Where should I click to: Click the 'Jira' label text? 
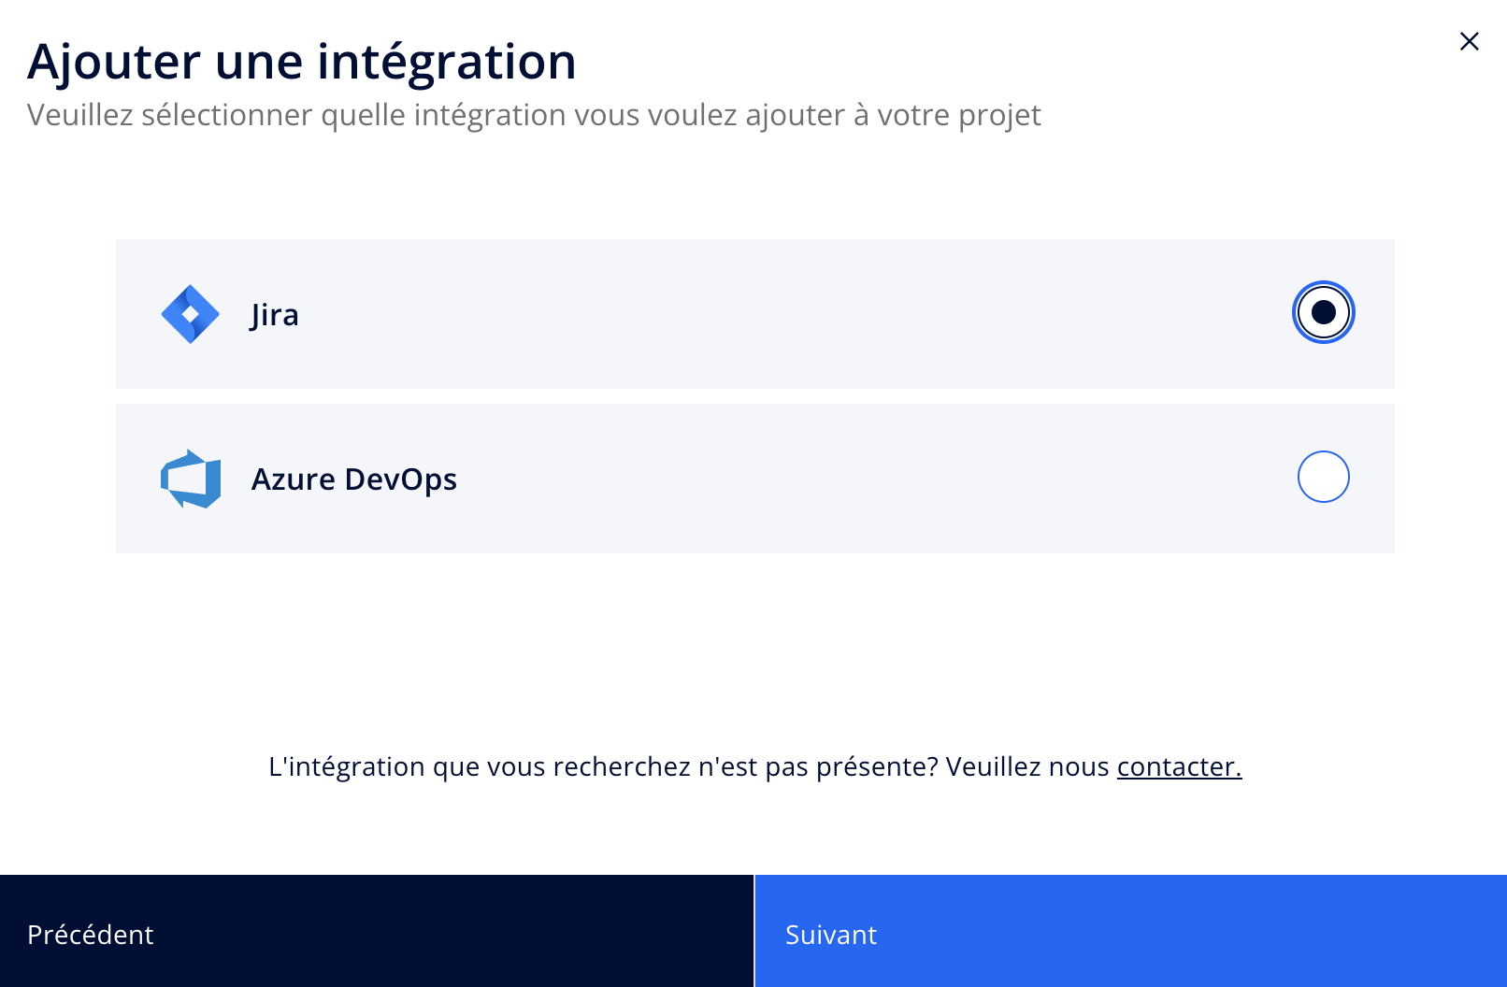pyautogui.click(x=275, y=315)
